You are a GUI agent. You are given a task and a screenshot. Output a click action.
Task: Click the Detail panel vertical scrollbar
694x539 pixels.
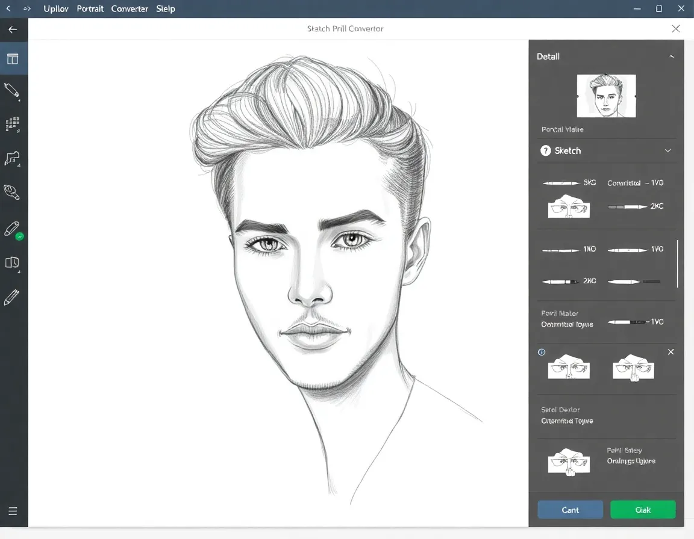pos(678,263)
